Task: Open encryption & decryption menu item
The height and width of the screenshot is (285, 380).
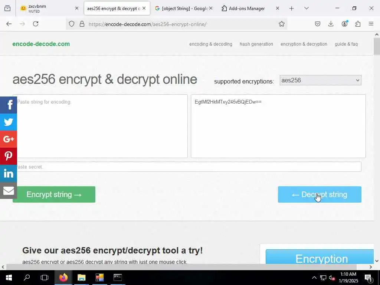Action: pyautogui.click(x=304, y=44)
